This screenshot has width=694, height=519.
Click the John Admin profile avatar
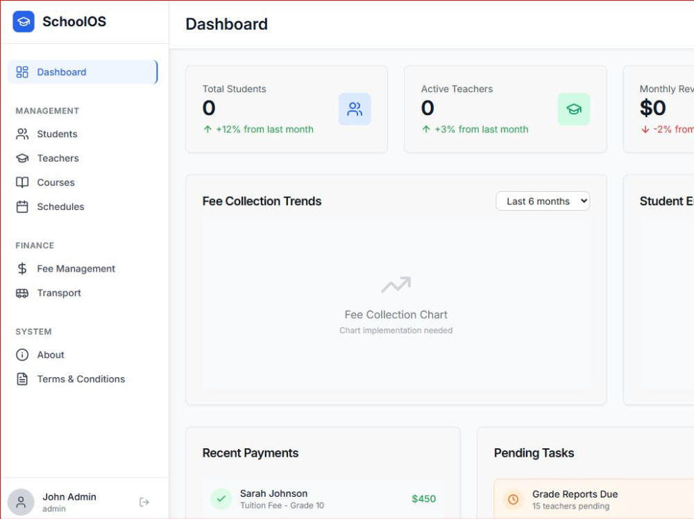point(21,502)
